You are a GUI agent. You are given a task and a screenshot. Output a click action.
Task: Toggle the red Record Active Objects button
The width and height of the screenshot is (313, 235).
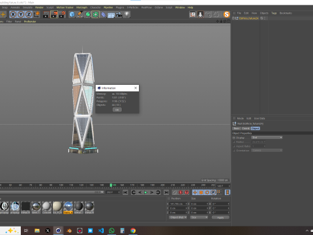point(181,193)
